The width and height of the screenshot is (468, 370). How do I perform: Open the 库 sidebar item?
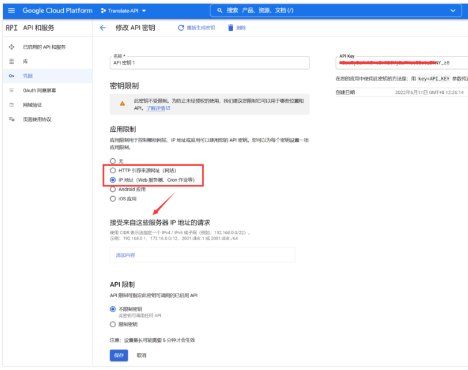48,61
